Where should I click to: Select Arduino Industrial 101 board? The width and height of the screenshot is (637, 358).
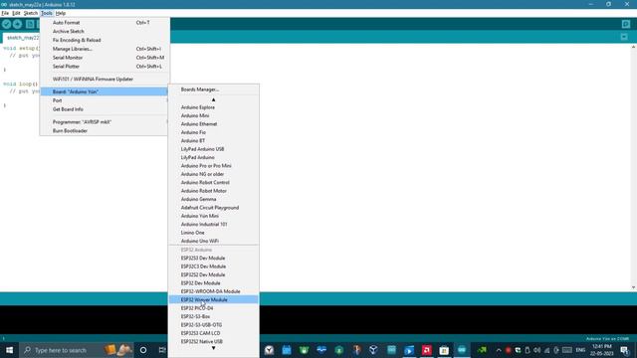click(214, 224)
